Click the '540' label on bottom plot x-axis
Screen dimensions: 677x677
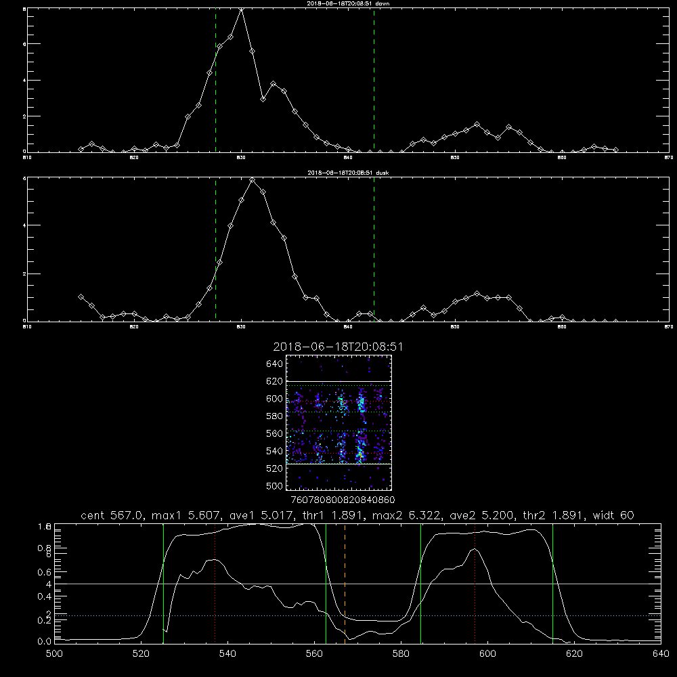227,654
